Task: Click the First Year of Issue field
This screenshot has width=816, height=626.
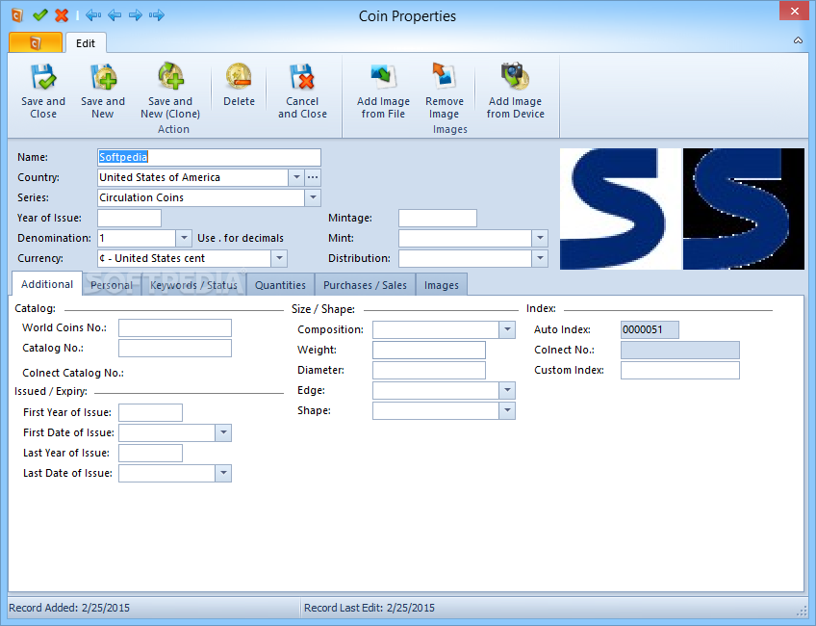Action: click(x=150, y=412)
